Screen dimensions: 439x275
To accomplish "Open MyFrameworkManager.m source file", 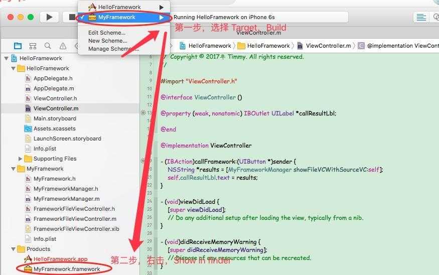I will point(67,199).
